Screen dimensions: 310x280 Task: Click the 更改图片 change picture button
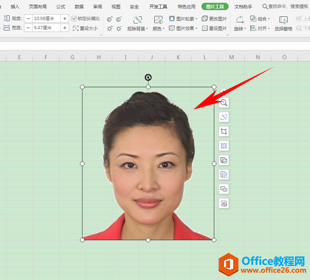[214, 19]
